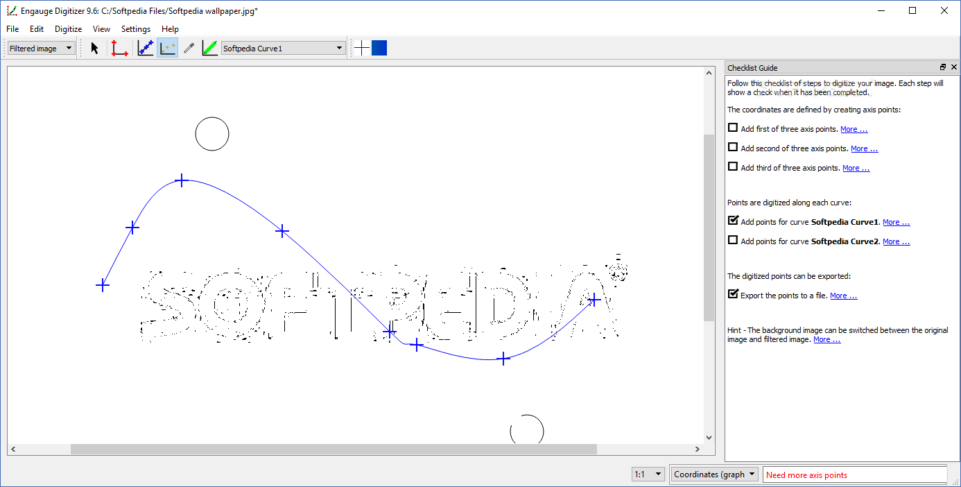Viewport: 961px width, 487px height.
Task: Open the Settings menu
Action: 136,29
